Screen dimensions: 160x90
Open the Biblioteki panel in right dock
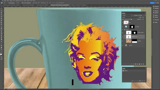[156, 11]
